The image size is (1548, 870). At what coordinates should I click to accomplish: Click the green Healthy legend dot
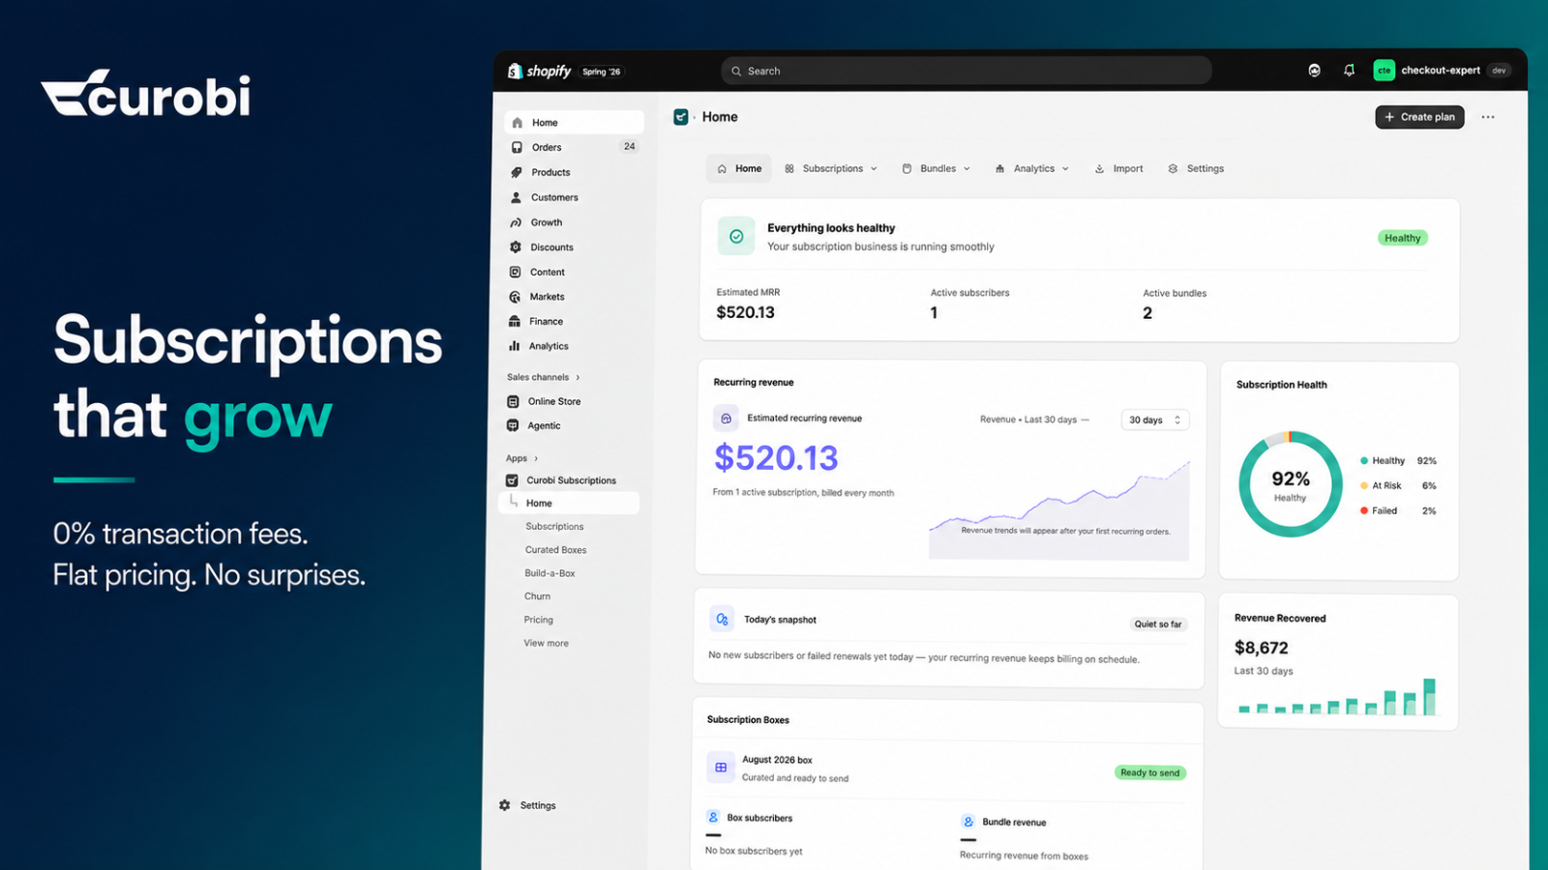pos(1364,461)
